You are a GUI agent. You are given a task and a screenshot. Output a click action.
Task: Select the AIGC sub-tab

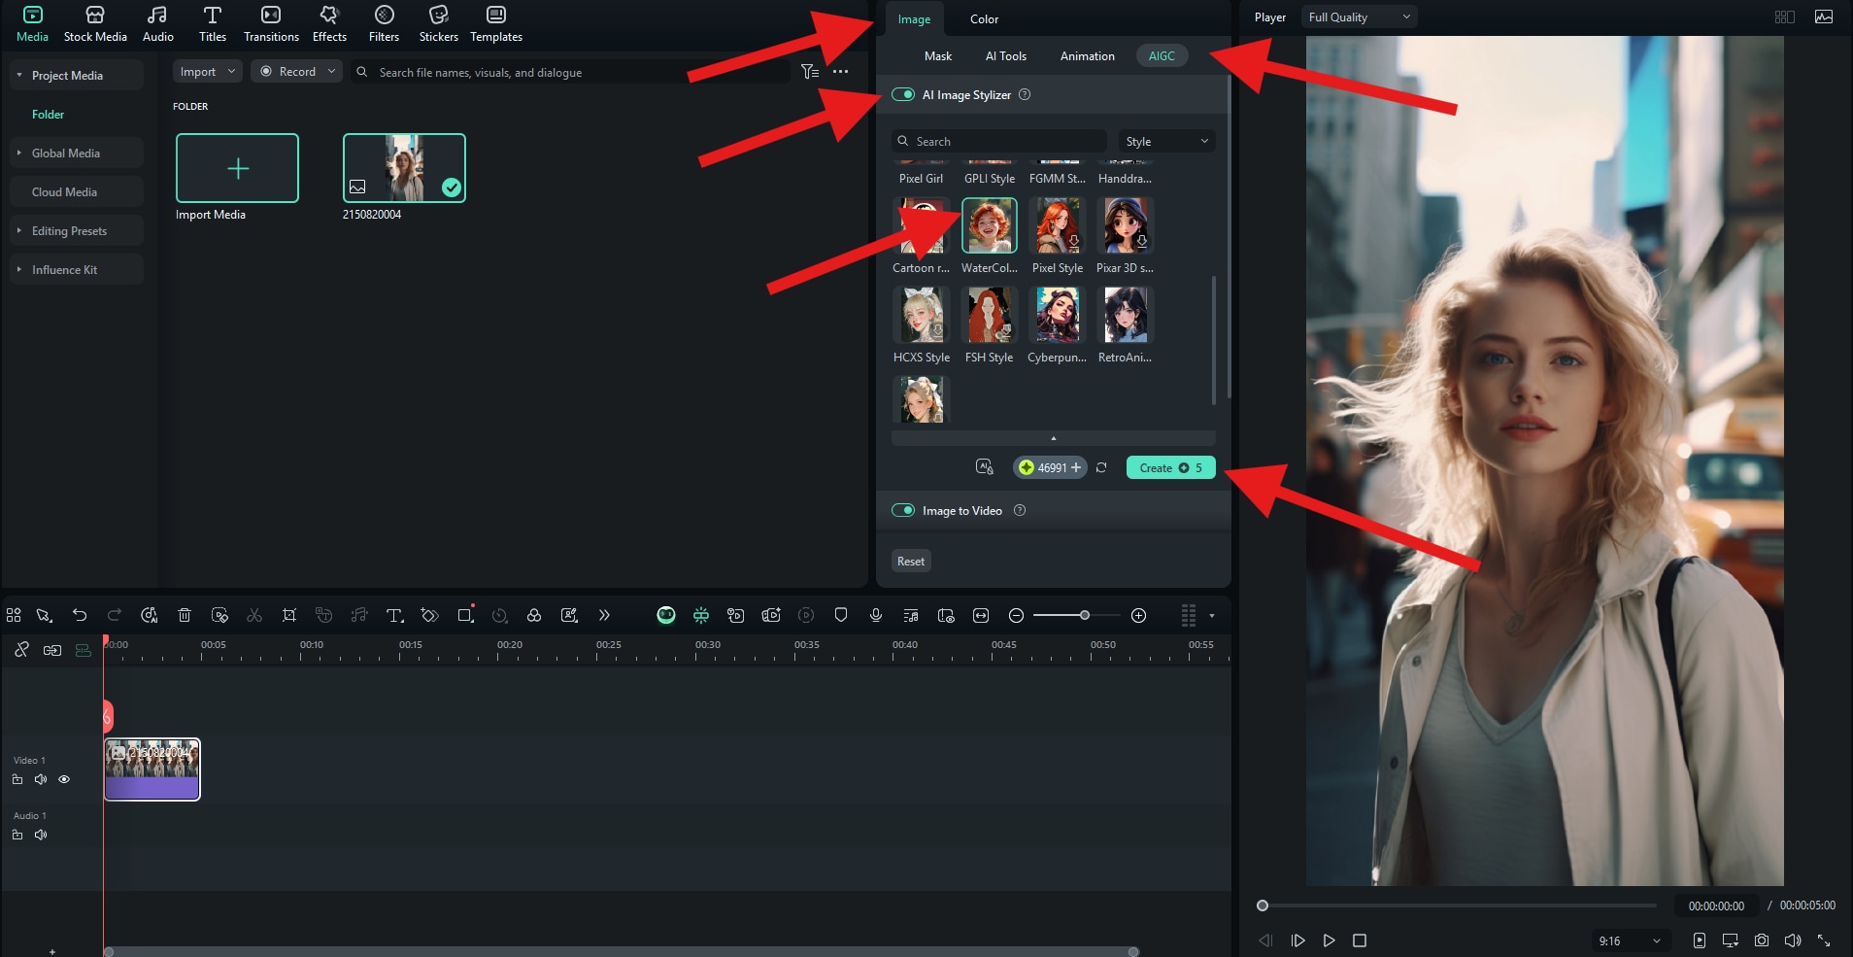pos(1162,55)
